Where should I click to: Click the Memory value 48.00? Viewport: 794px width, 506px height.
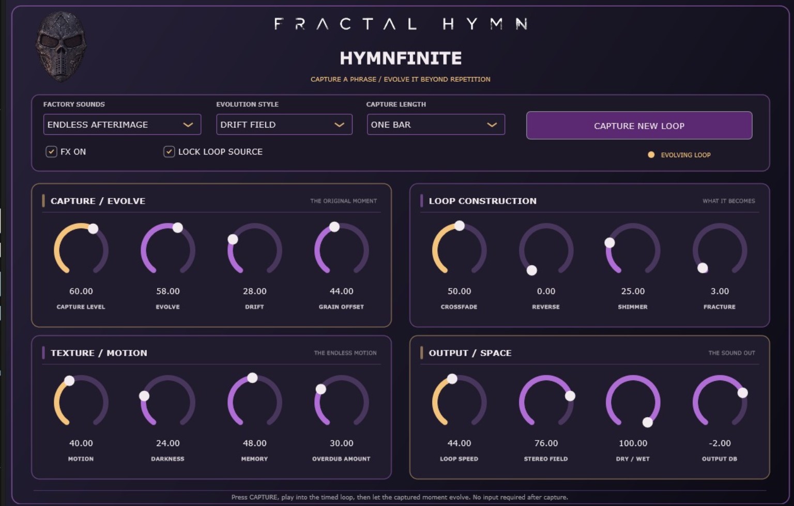pos(255,443)
